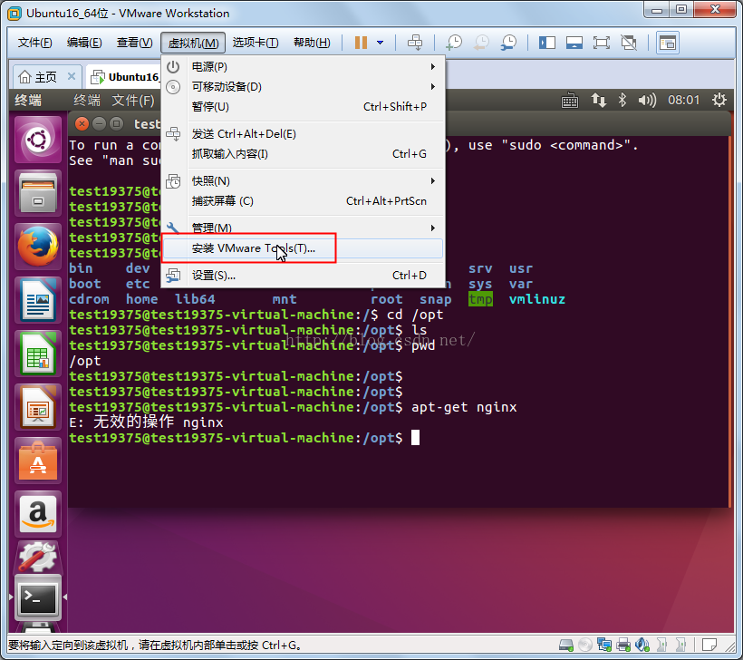Open LibreOffice Writer launcher icon
Viewport: 743px width, 660px height.
click(38, 300)
